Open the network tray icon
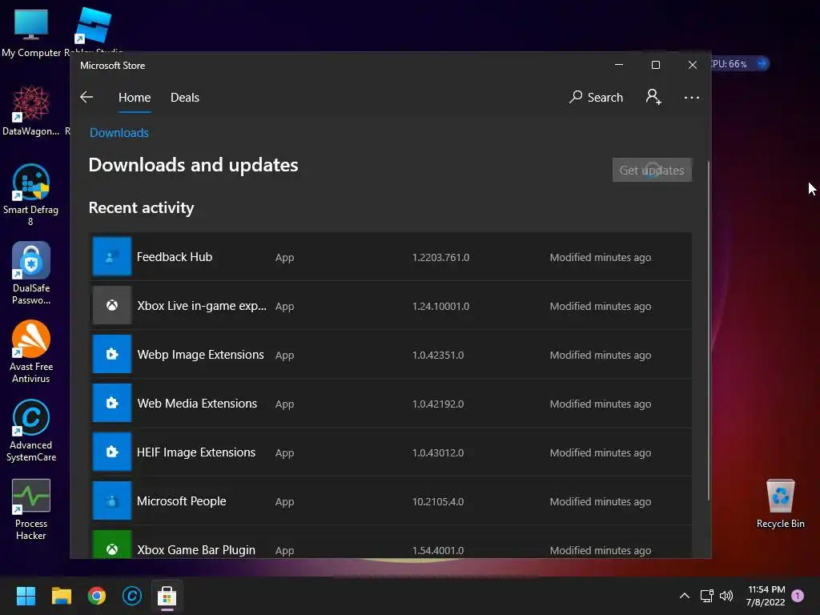Screen dimensions: 820x615 pyautogui.click(x=707, y=596)
